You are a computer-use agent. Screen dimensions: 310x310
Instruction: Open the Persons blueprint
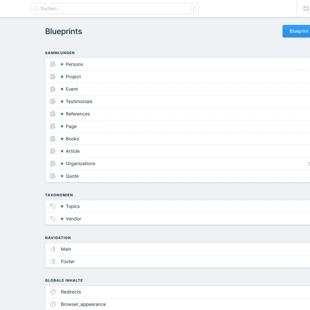(74, 64)
